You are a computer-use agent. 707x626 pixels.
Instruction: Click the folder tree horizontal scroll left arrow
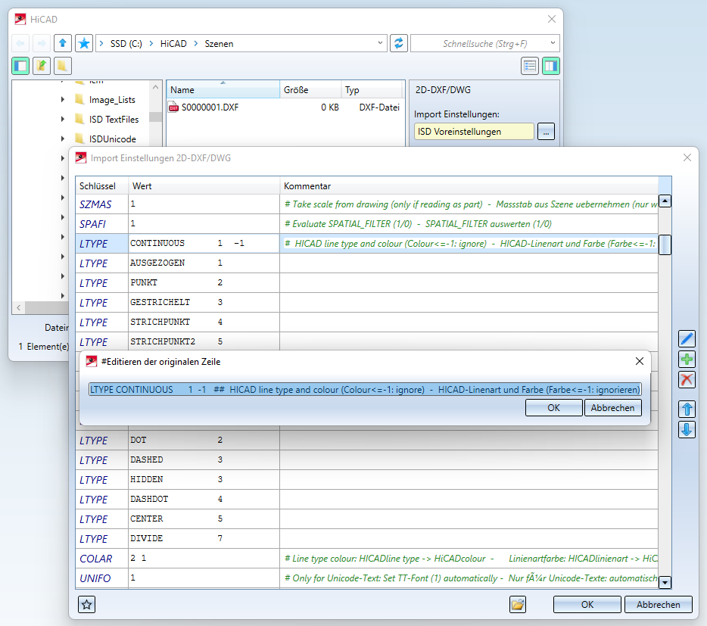pos(18,307)
